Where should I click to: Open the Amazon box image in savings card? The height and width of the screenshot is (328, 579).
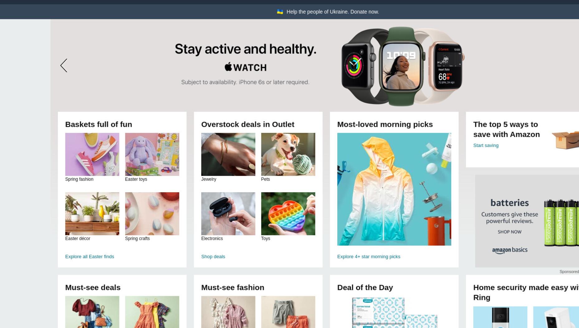[565, 140]
